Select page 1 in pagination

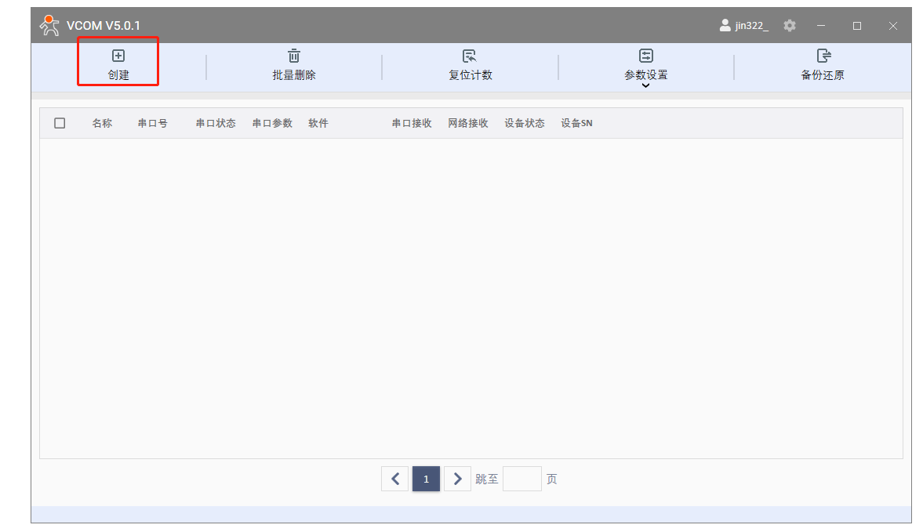(426, 479)
